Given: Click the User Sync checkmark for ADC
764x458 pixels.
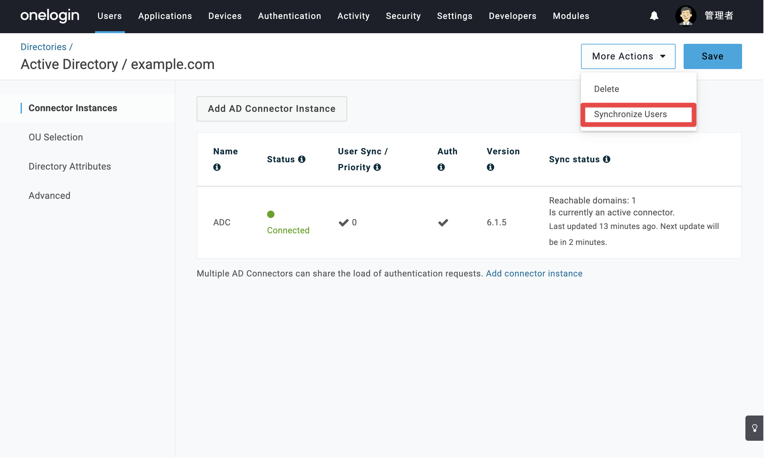Looking at the screenshot, I should [x=343, y=222].
